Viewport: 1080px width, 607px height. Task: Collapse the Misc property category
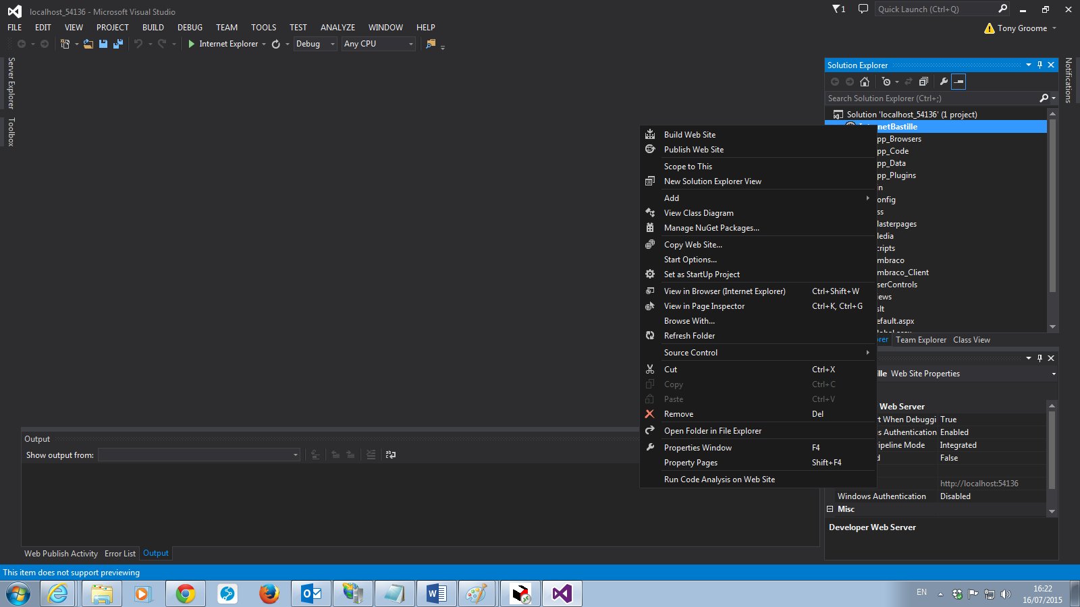pos(830,509)
